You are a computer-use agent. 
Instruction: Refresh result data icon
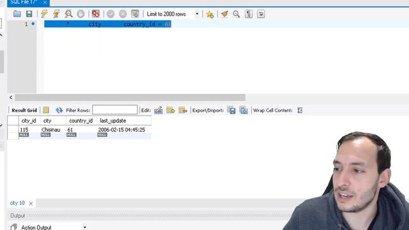[x=59, y=111]
